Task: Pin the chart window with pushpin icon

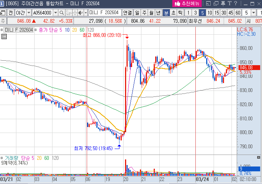Action: [x=223, y=3]
